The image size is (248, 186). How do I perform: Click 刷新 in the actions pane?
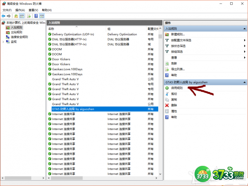point(174,63)
